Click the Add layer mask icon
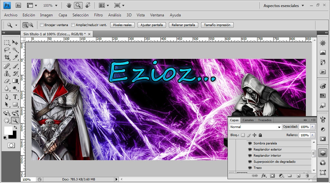 click(x=272, y=176)
